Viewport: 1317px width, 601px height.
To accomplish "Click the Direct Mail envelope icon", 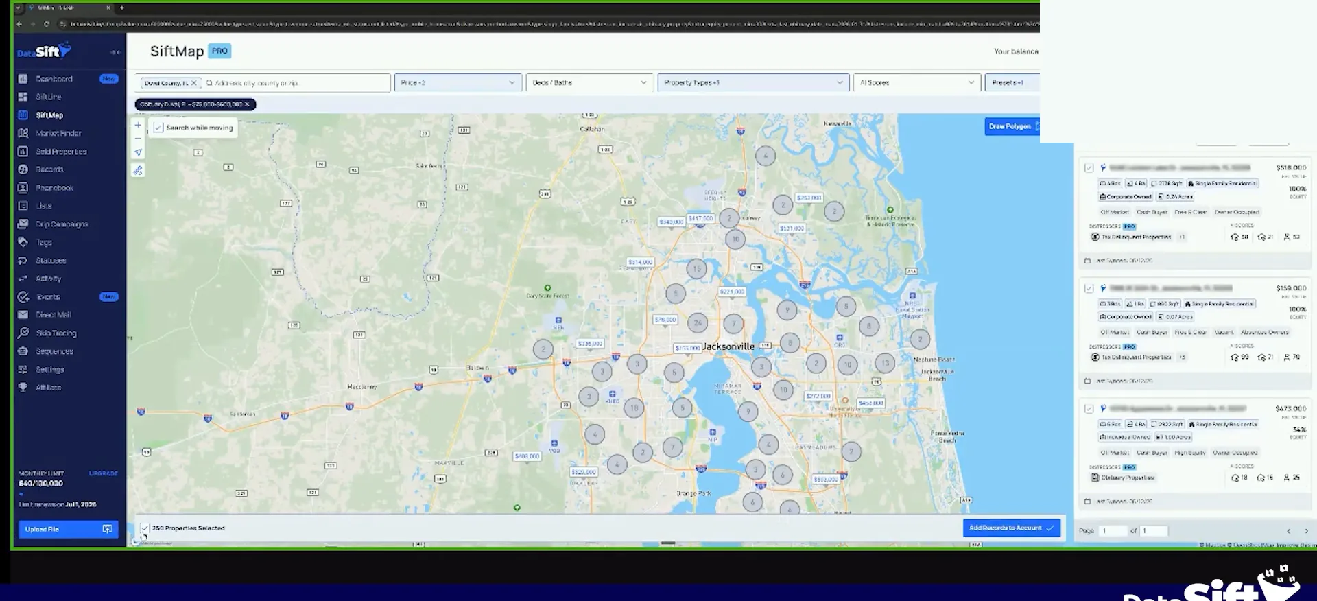I will pos(23,315).
